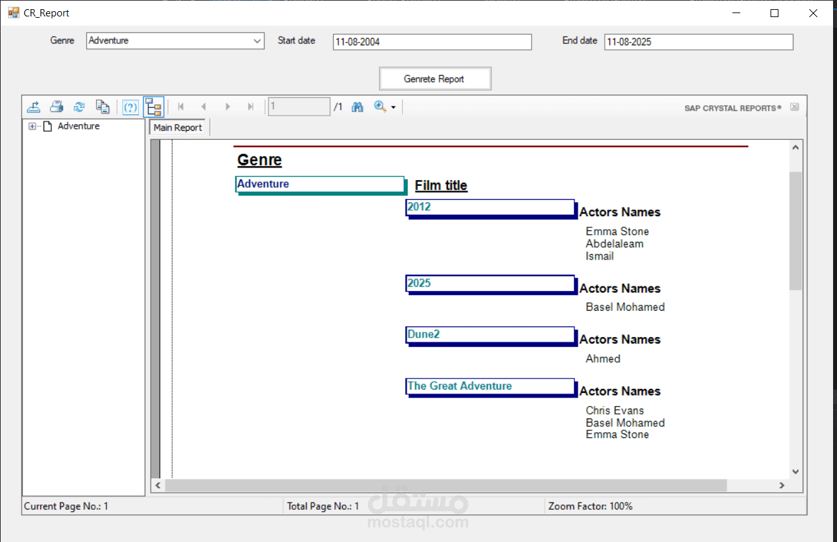Maximize the CR_Report window
Image resolution: width=837 pixels, height=542 pixels.
pyautogui.click(x=774, y=13)
